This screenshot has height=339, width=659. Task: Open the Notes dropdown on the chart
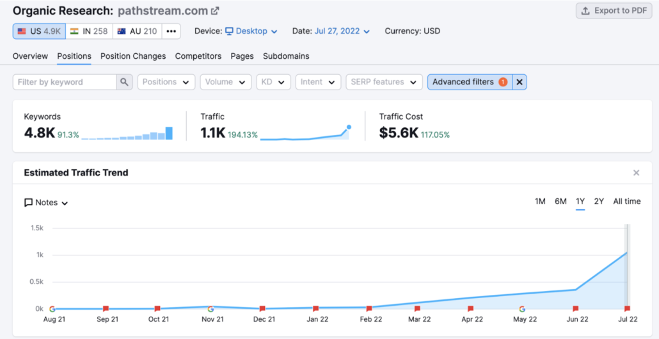[46, 203]
